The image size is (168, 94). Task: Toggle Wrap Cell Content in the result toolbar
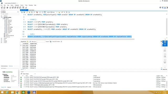click(61, 42)
